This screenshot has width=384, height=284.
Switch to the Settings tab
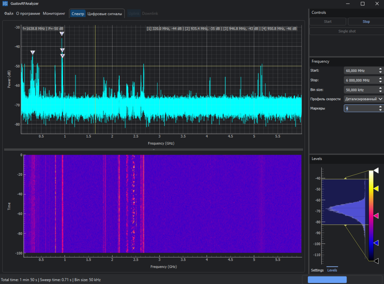pyautogui.click(x=317, y=270)
